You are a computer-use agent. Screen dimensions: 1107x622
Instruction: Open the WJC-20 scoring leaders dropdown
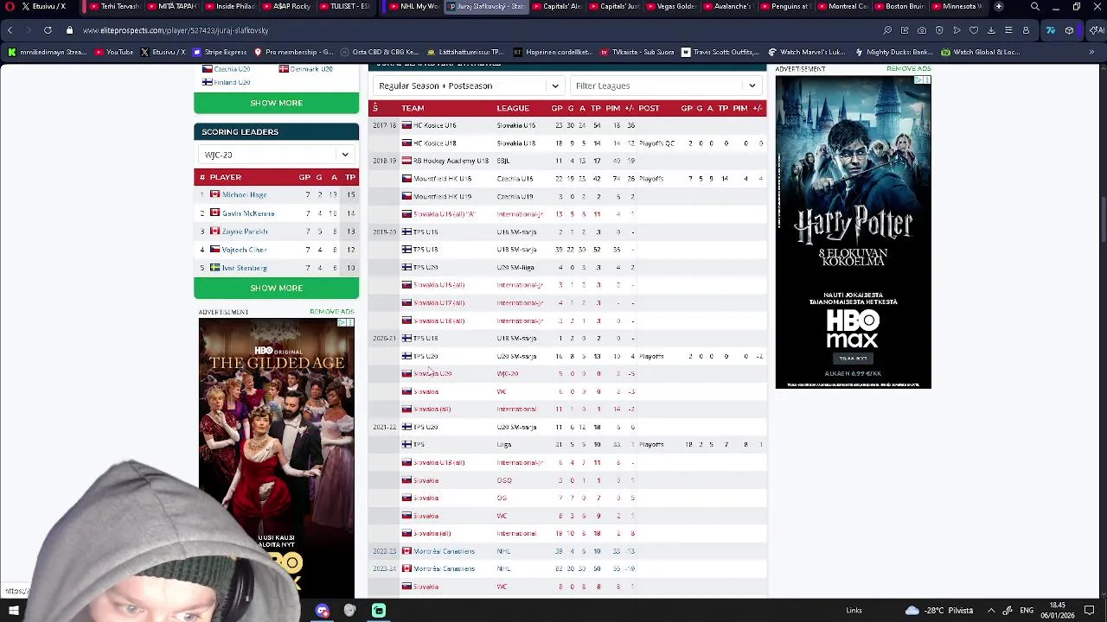click(276, 155)
